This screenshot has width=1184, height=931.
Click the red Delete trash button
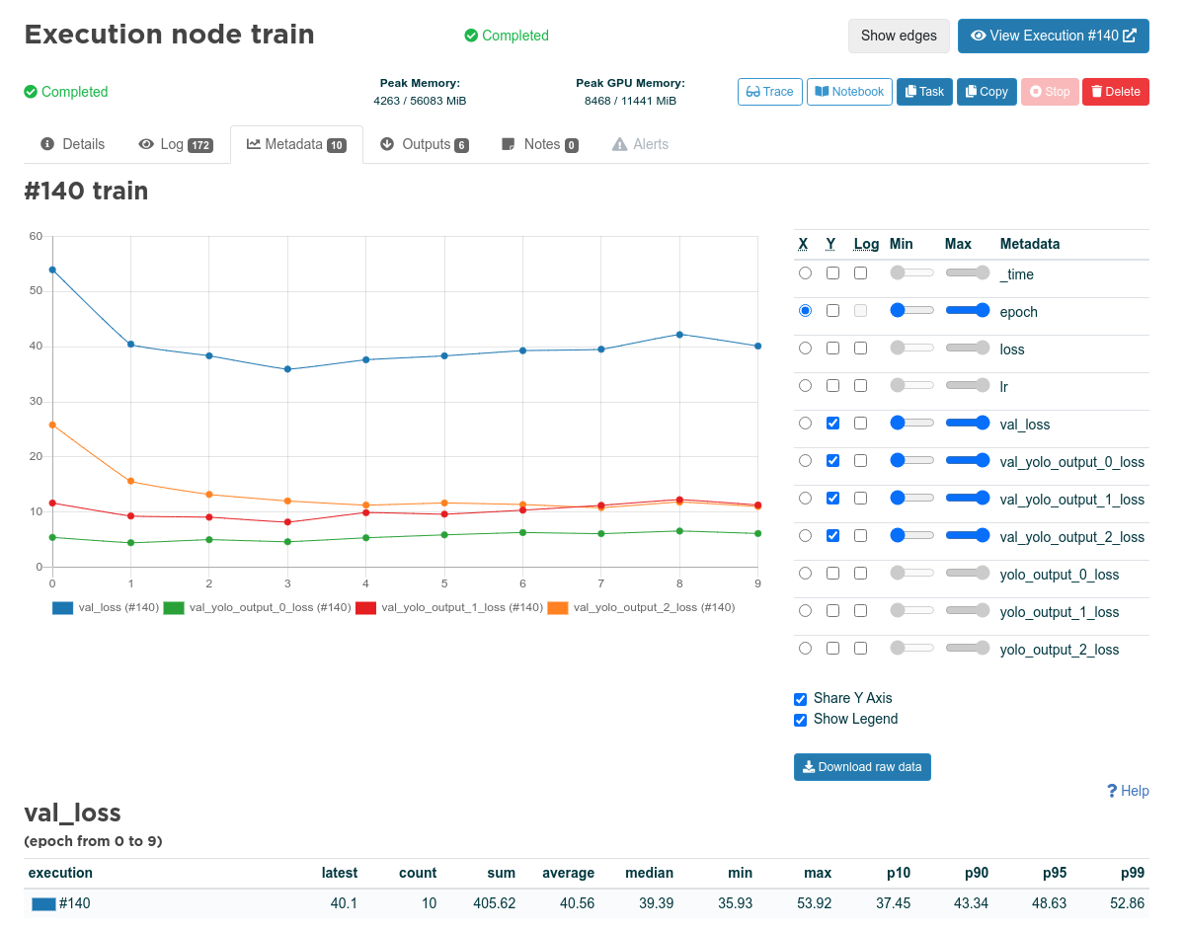click(x=1115, y=92)
